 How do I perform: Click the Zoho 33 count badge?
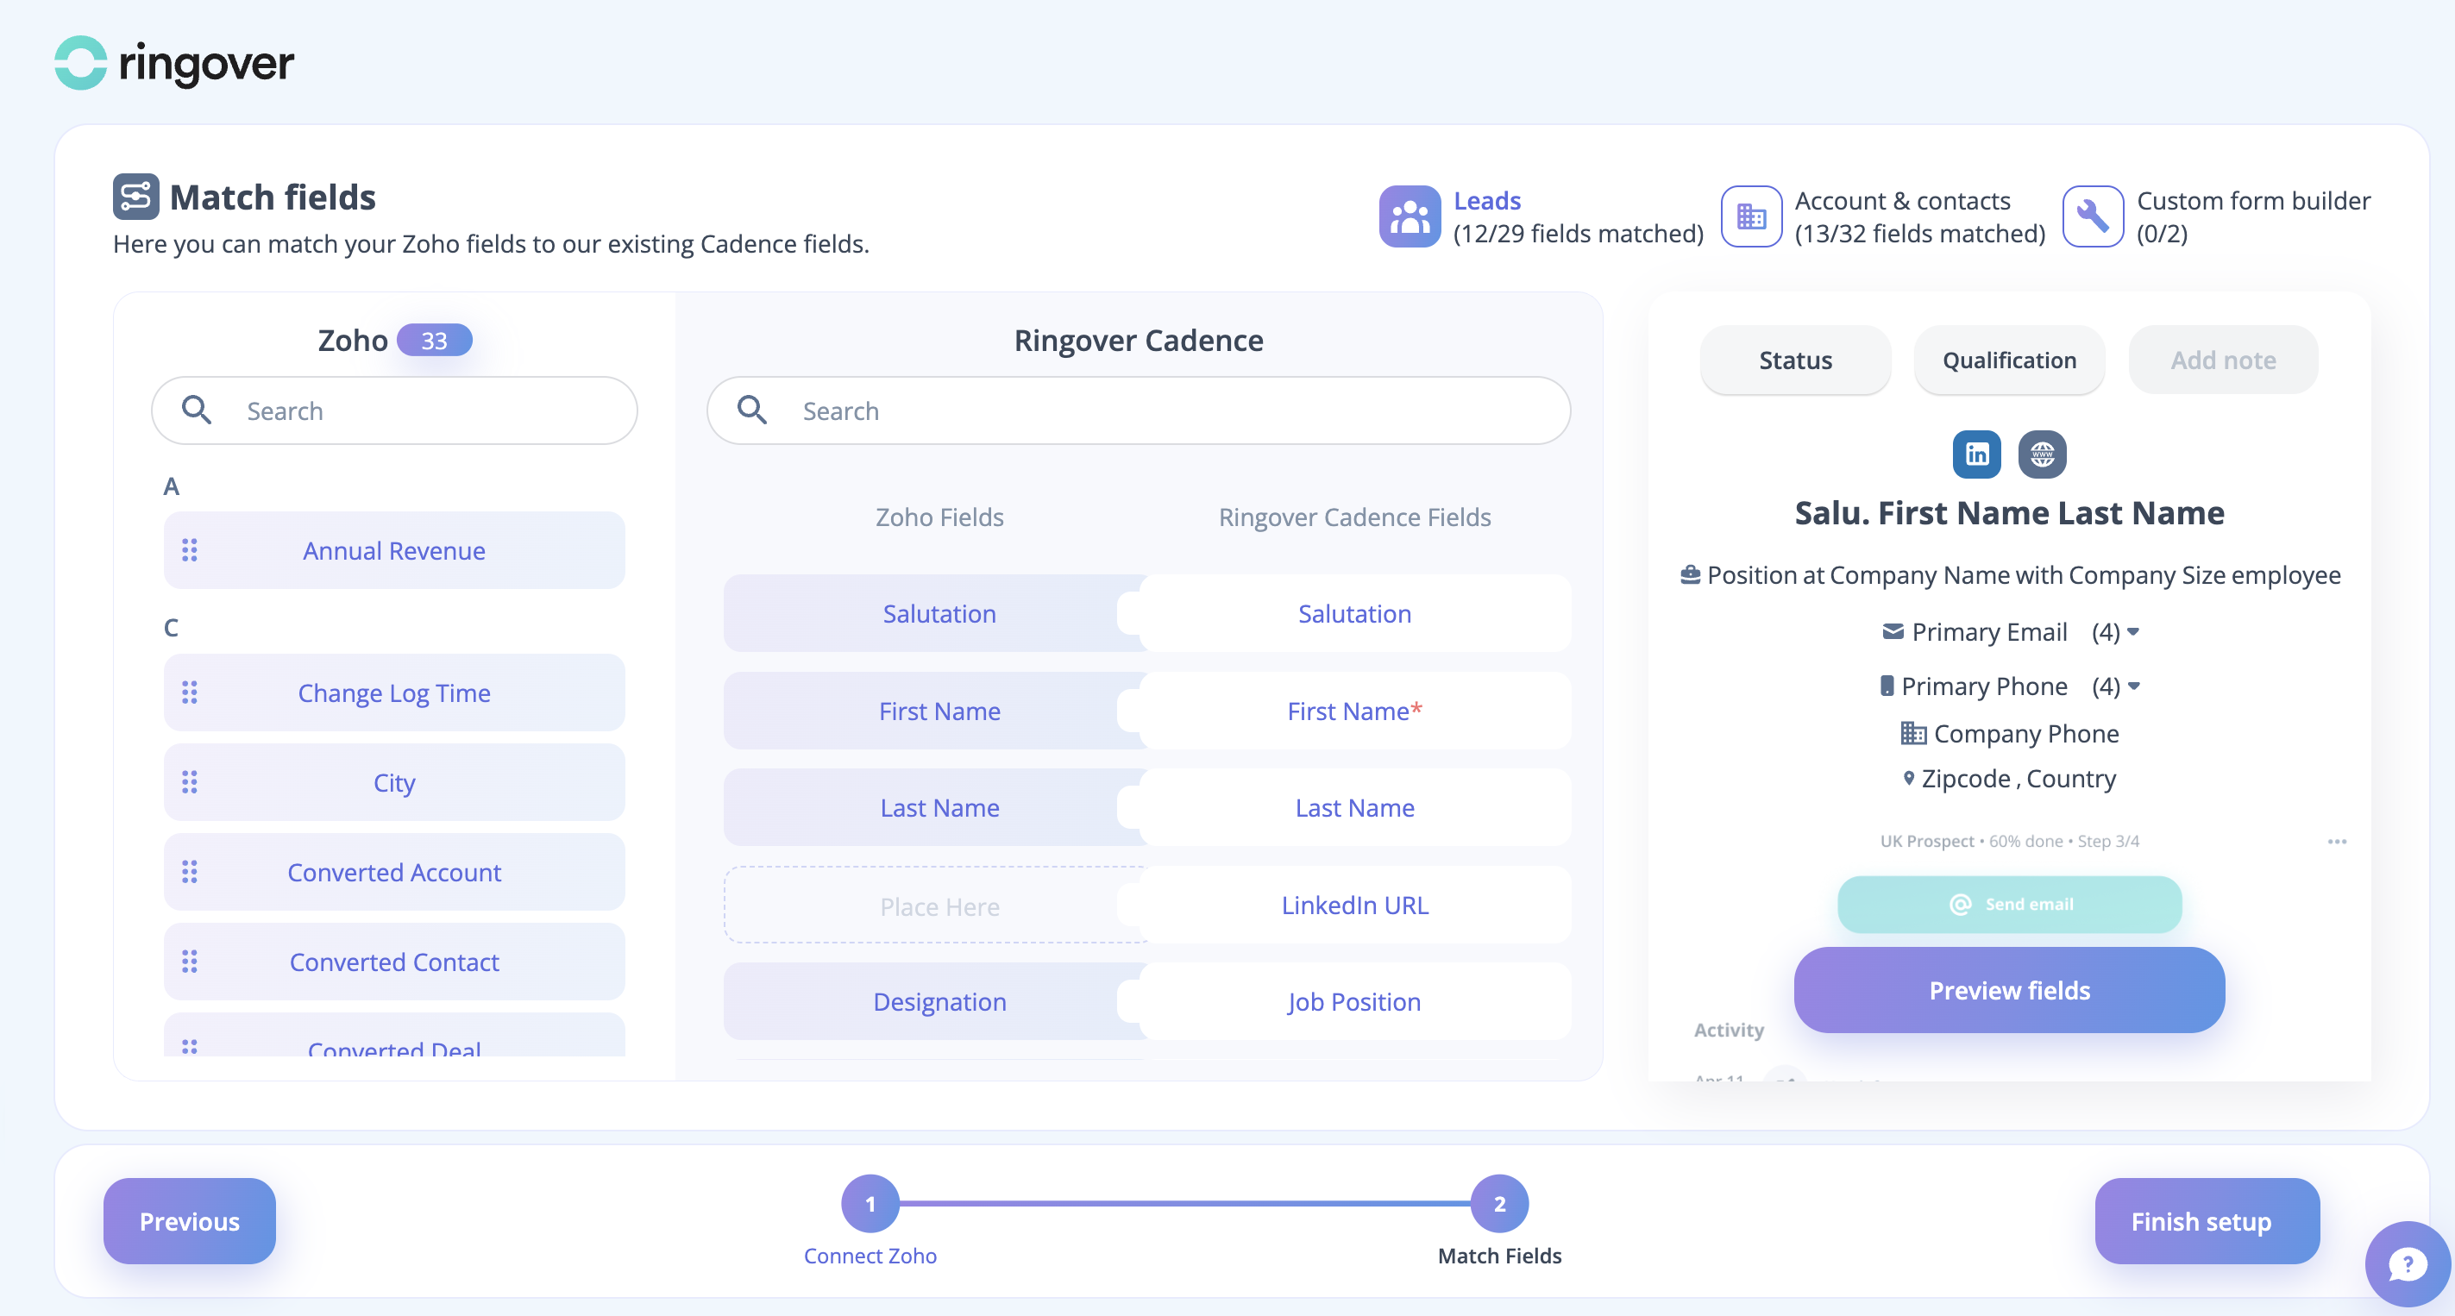click(434, 340)
